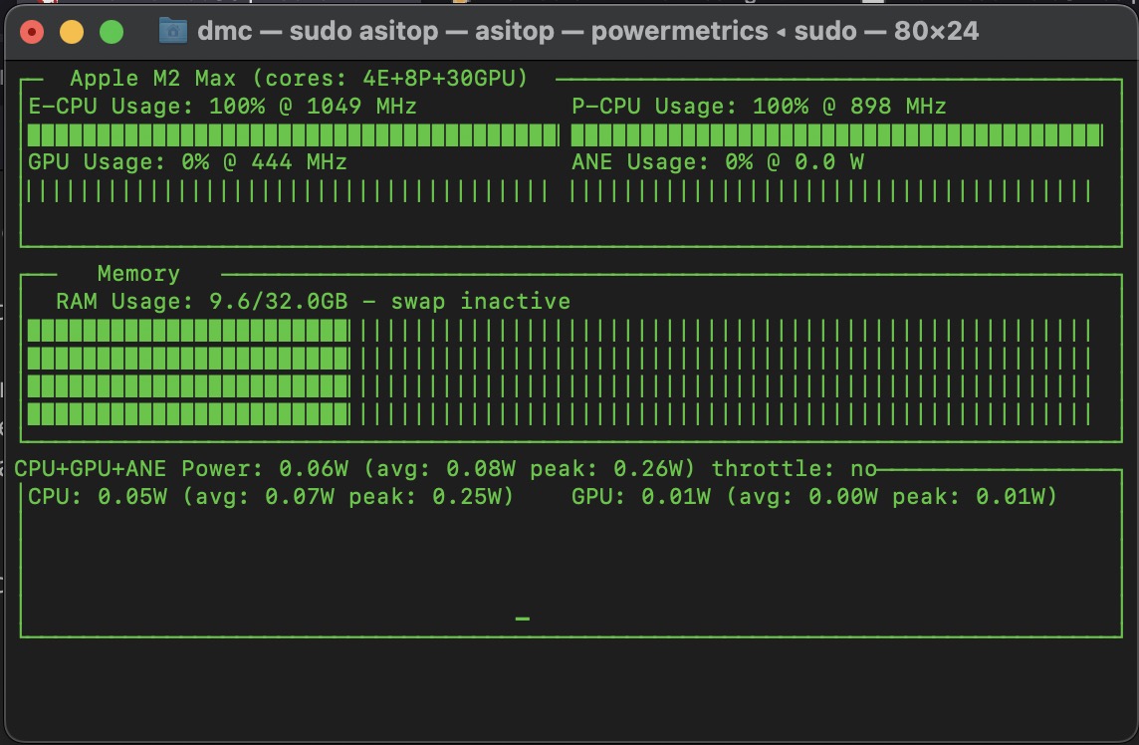Click the 'throttle: no' status text
1139x745 pixels.
tap(794, 468)
